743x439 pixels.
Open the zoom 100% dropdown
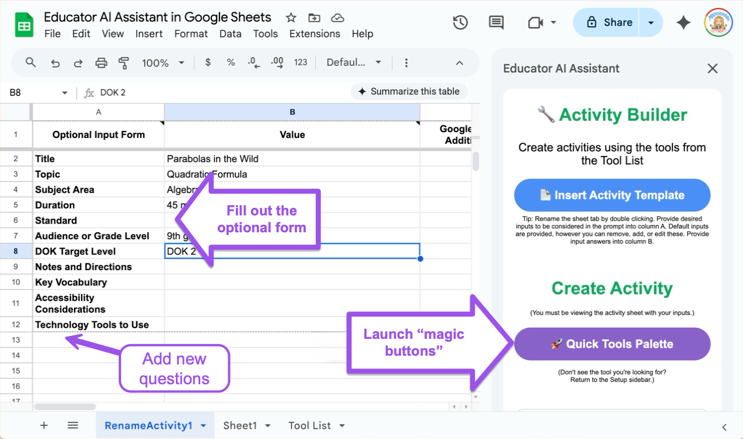(x=164, y=63)
